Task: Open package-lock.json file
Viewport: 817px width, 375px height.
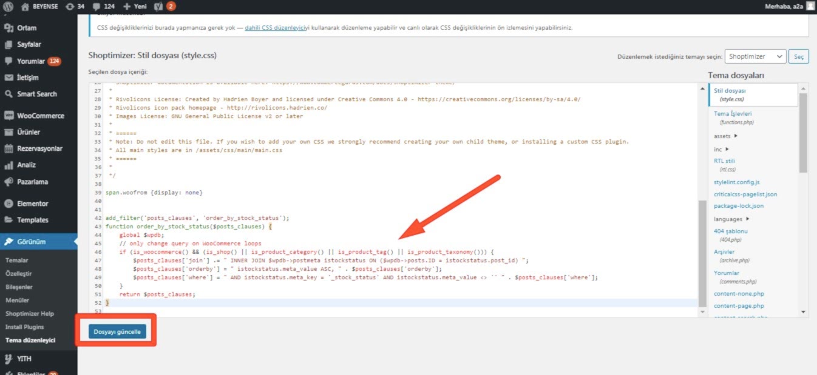Action: [x=739, y=206]
